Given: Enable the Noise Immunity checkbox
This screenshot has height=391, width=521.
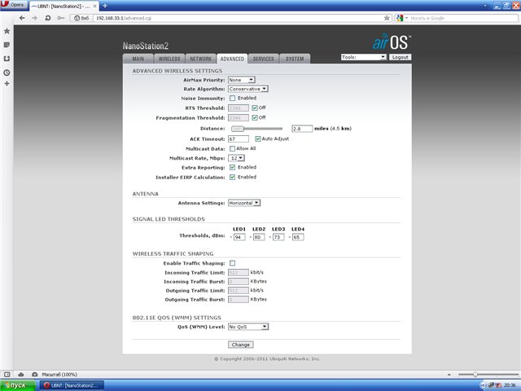Looking at the screenshot, I should (232, 98).
